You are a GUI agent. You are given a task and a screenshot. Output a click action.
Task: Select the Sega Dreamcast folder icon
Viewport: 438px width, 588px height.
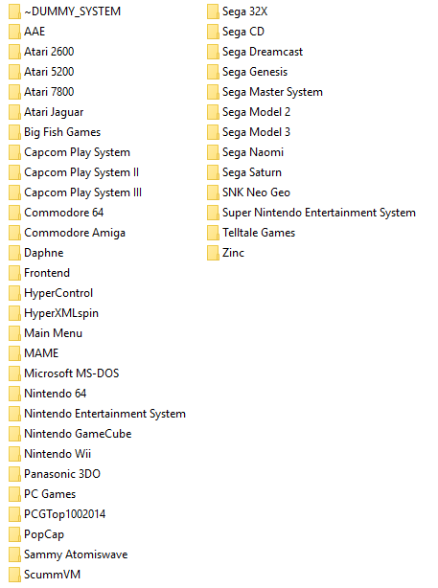coord(213,52)
